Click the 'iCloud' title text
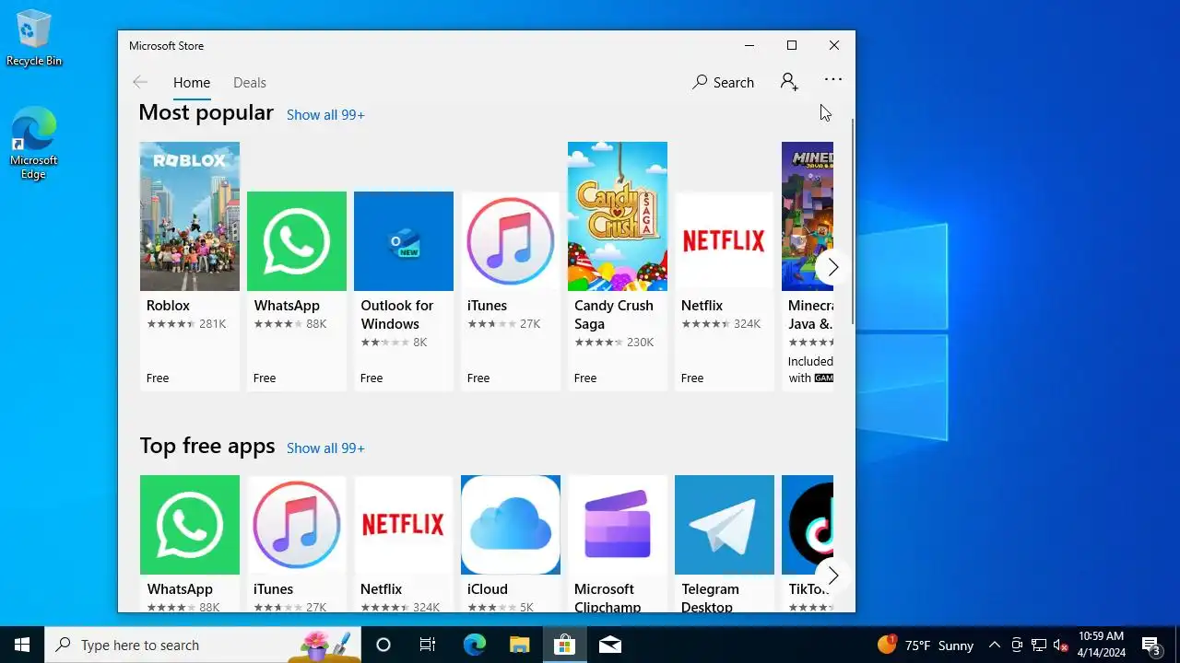Viewport: 1180px width, 663px height. coord(488,589)
